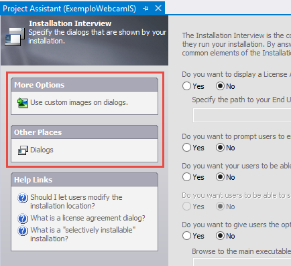Viewport: 291px width, 266px height.
Task: Select No for 'give users the option' question
Action: (220, 236)
